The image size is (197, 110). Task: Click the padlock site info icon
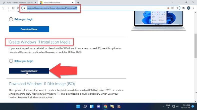tap(24, 8)
